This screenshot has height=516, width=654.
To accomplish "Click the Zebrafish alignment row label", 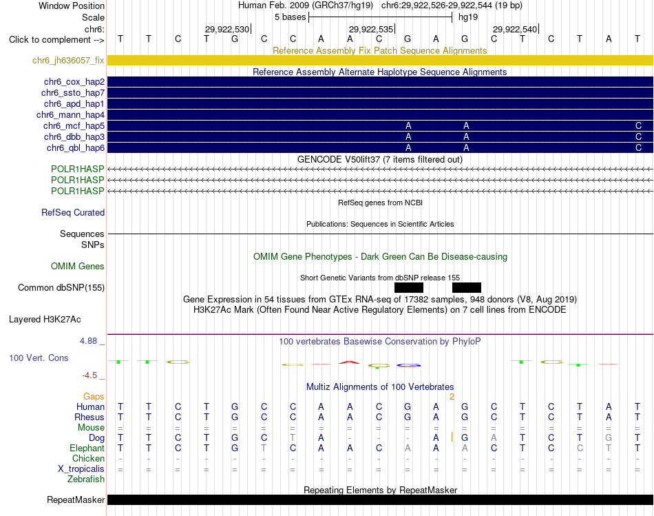I will (x=86, y=479).
